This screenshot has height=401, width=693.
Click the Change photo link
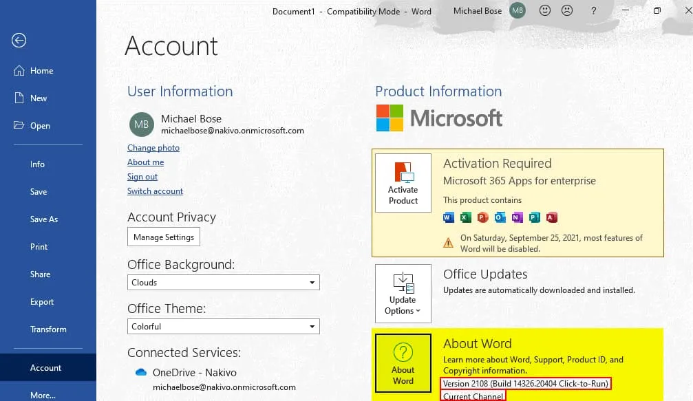pyautogui.click(x=153, y=148)
